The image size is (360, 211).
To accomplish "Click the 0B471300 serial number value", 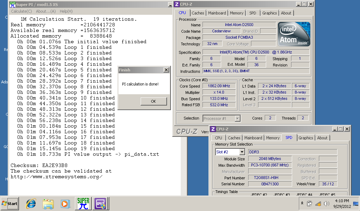I will 270,184.
